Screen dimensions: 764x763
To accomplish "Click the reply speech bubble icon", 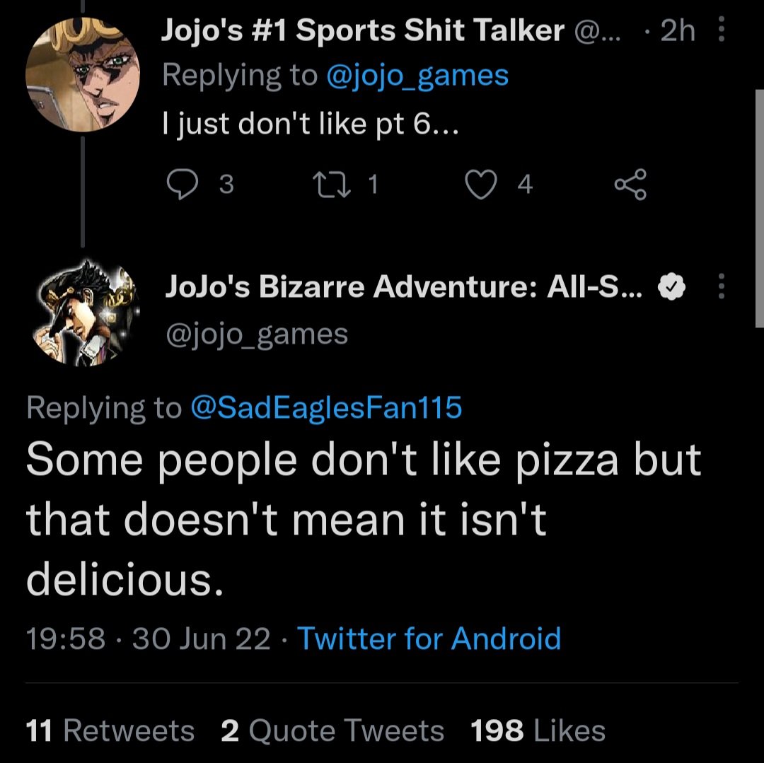I will tap(183, 184).
